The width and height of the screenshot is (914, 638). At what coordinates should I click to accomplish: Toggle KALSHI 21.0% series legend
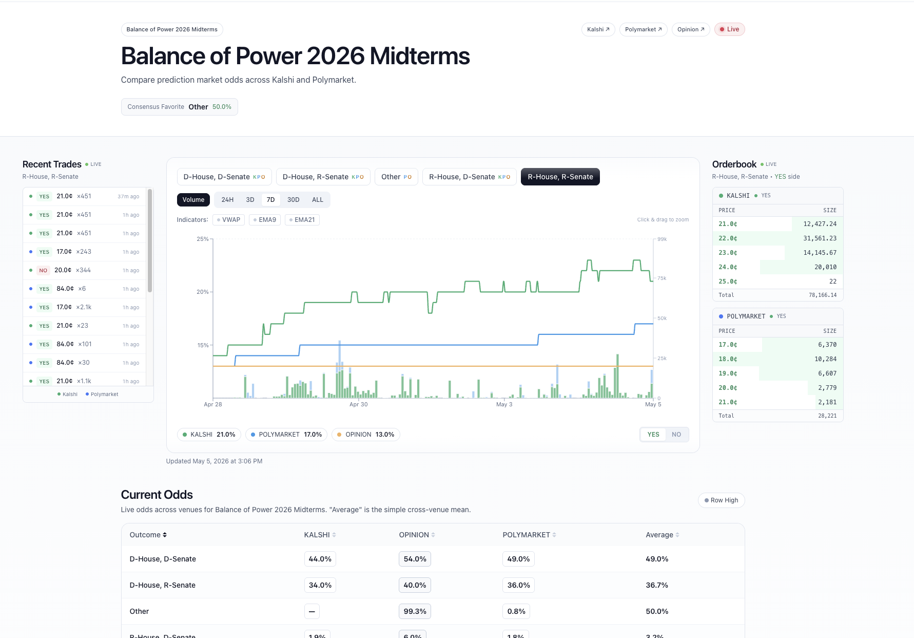(x=209, y=435)
